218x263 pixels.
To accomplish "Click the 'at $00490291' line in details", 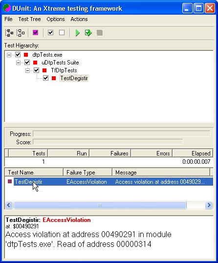I will (x=22, y=226).
